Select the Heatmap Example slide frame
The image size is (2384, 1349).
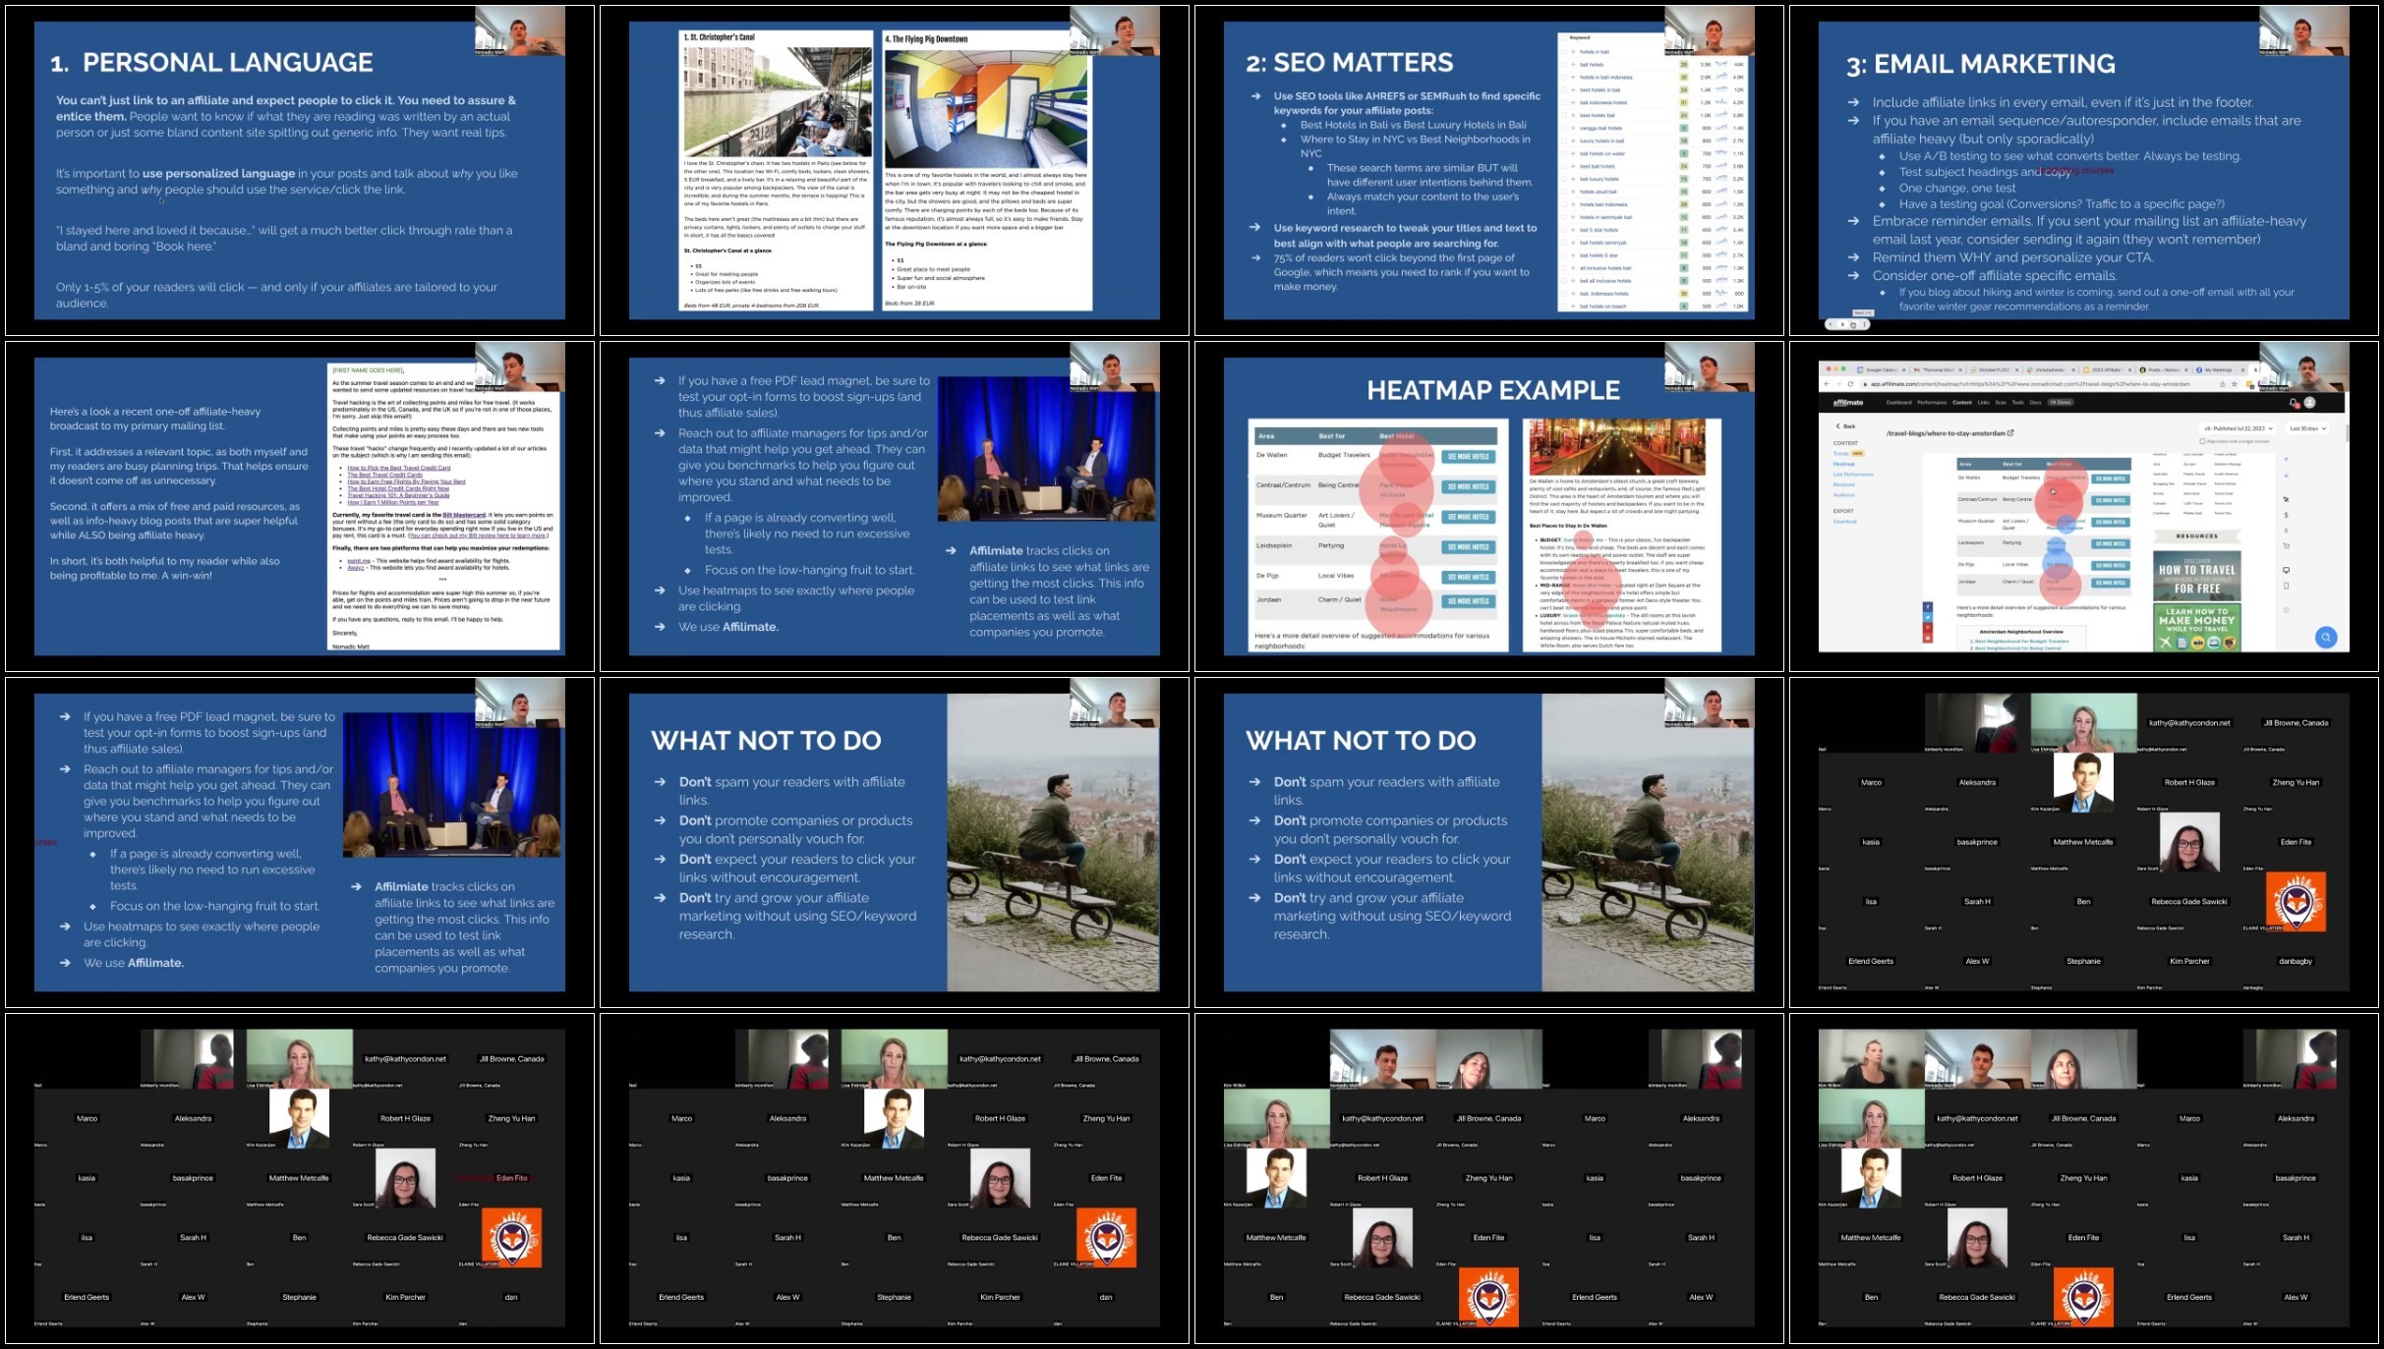tap(1489, 506)
